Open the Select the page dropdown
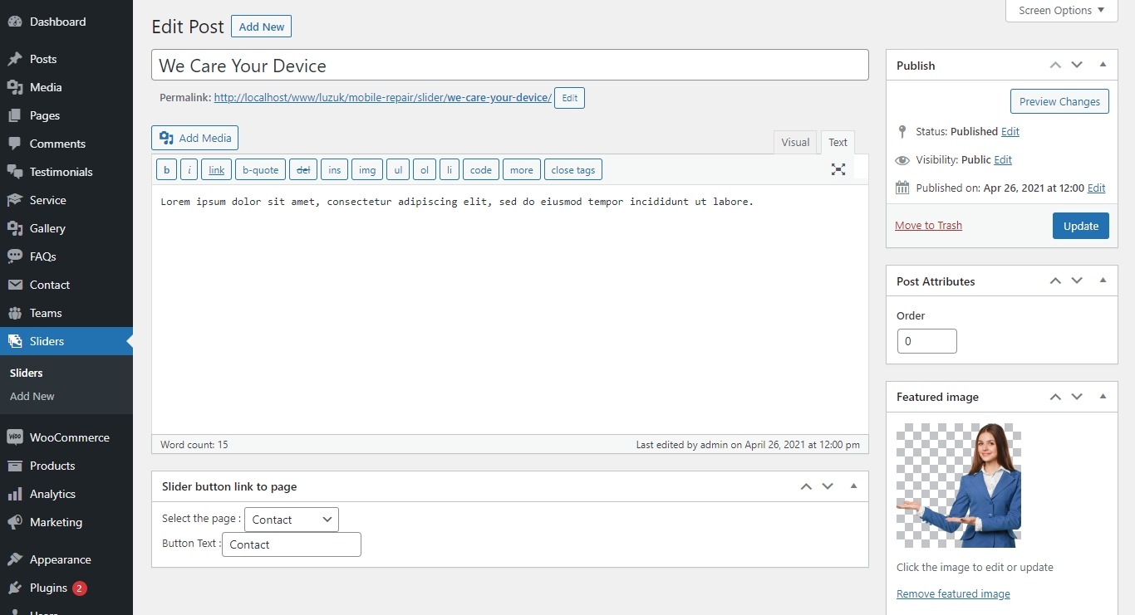Viewport: 1135px width, 615px height. [291, 520]
